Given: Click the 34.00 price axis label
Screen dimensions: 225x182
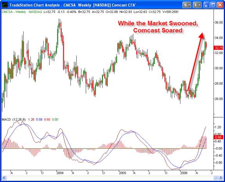Looking at the screenshot, I should [219, 38].
